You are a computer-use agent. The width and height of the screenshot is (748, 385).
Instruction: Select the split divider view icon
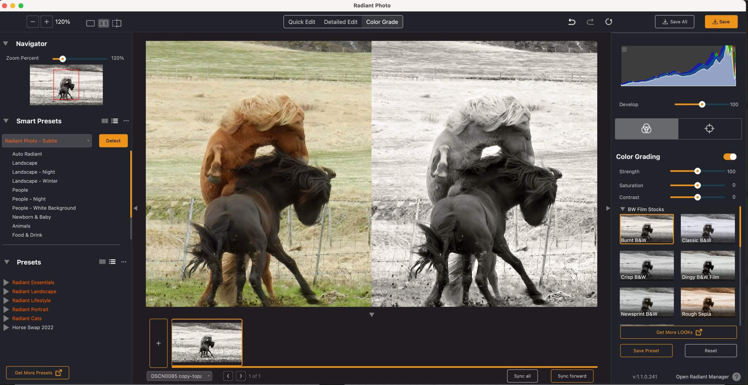(117, 23)
